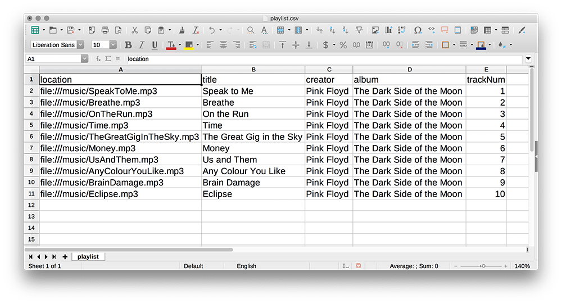Click the New spreadsheet icon
This screenshot has width=562, height=304.
[35, 30]
